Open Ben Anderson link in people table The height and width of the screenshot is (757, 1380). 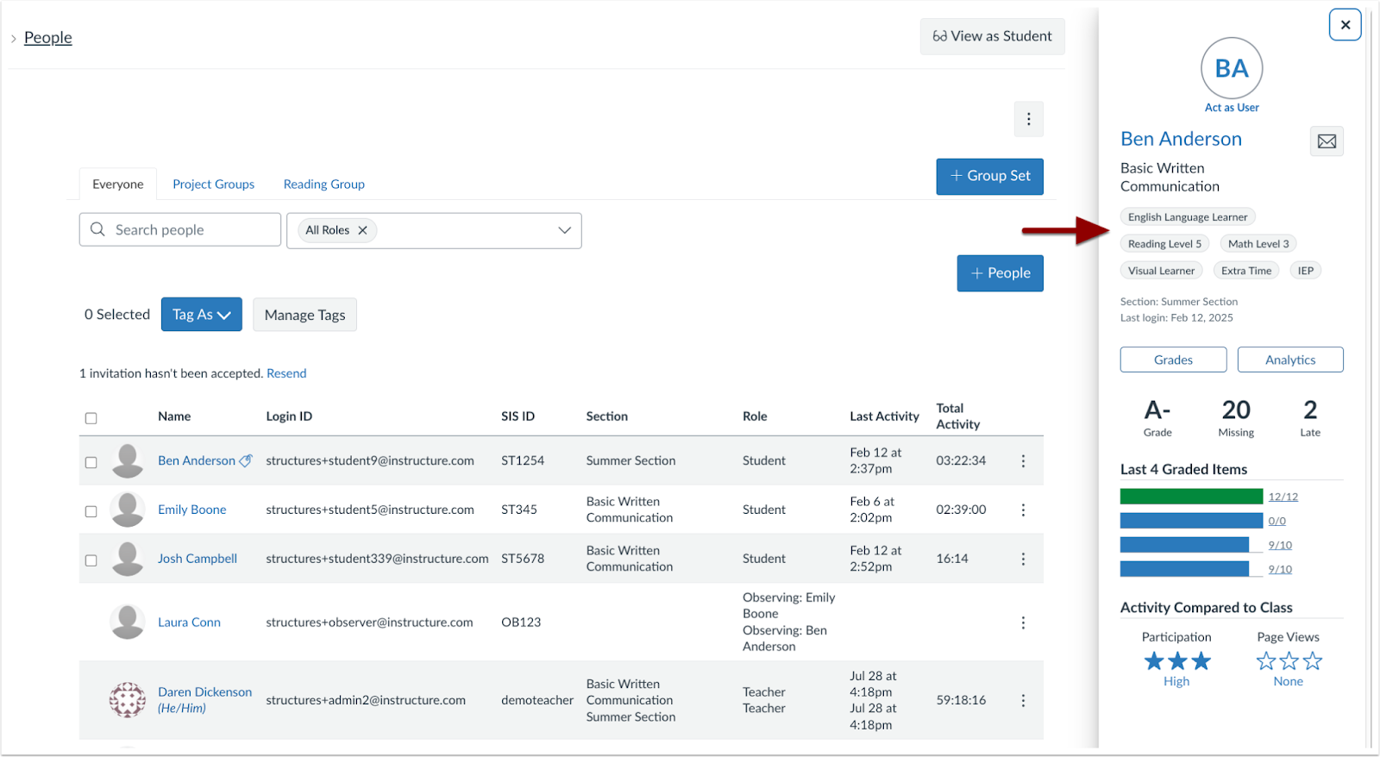pos(197,460)
